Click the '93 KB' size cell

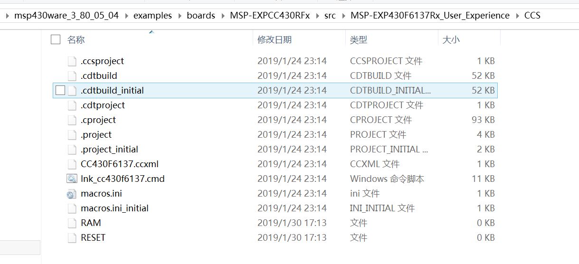click(x=483, y=120)
